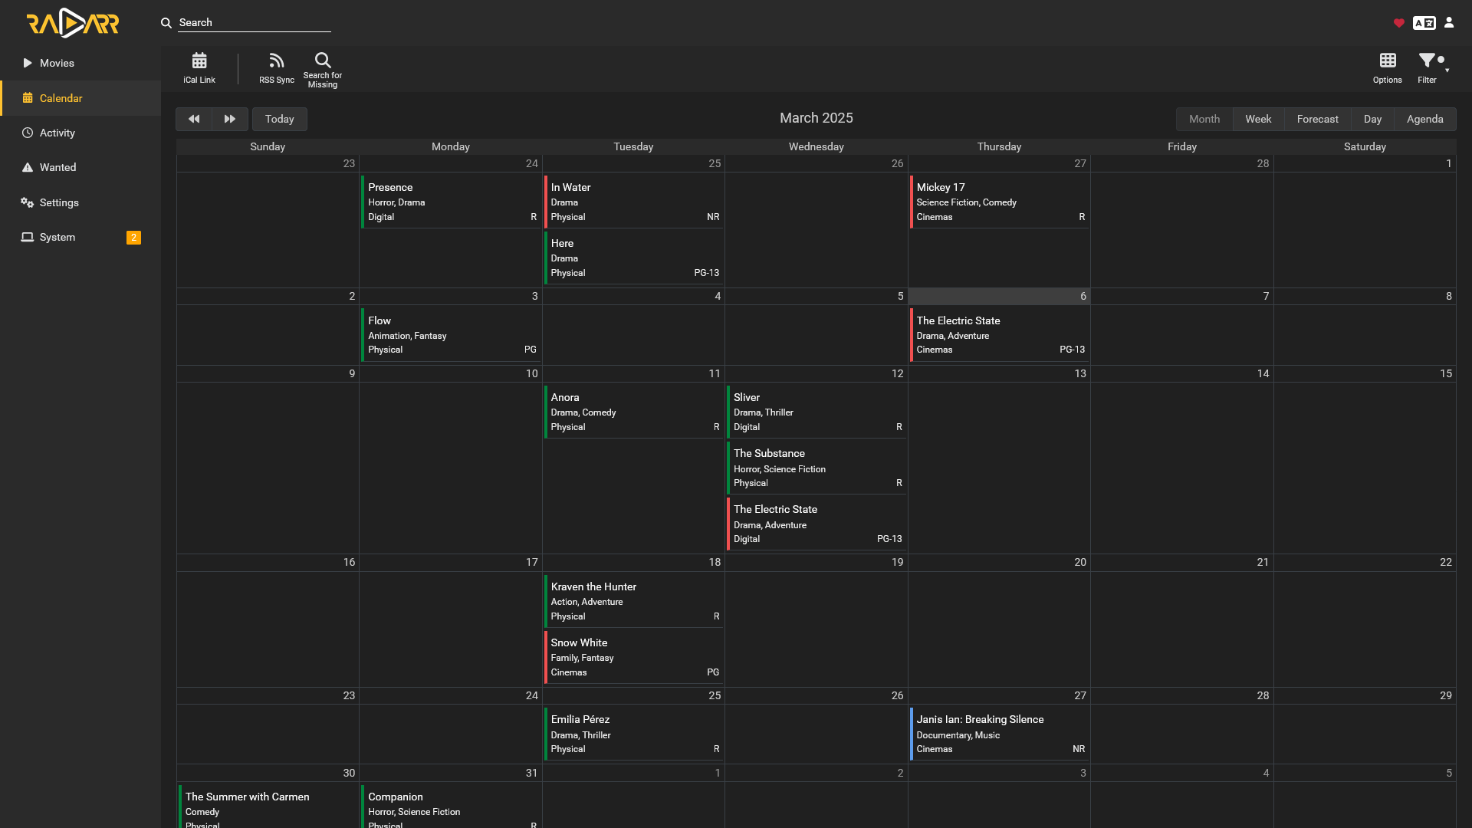Click the Saturday column header
1472x828 pixels.
point(1365,146)
